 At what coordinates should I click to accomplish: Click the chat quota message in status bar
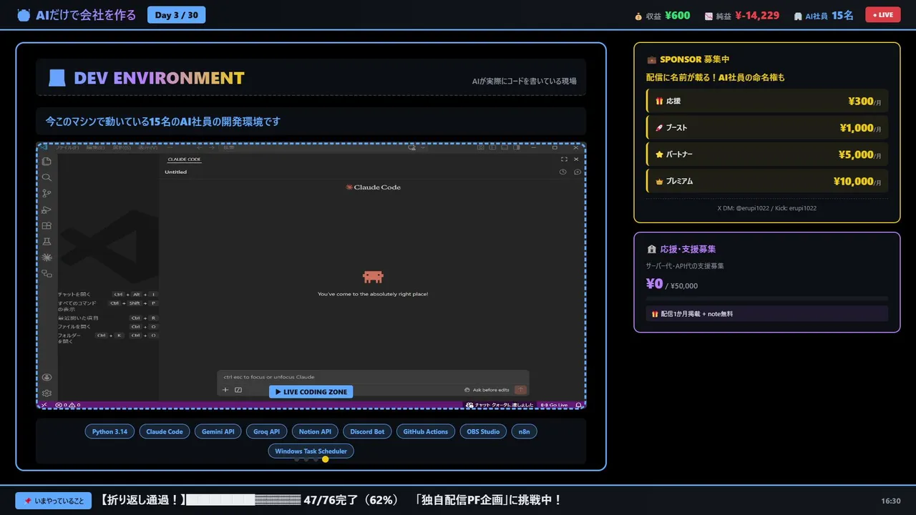pyautogui.click(x=500, y=405)
